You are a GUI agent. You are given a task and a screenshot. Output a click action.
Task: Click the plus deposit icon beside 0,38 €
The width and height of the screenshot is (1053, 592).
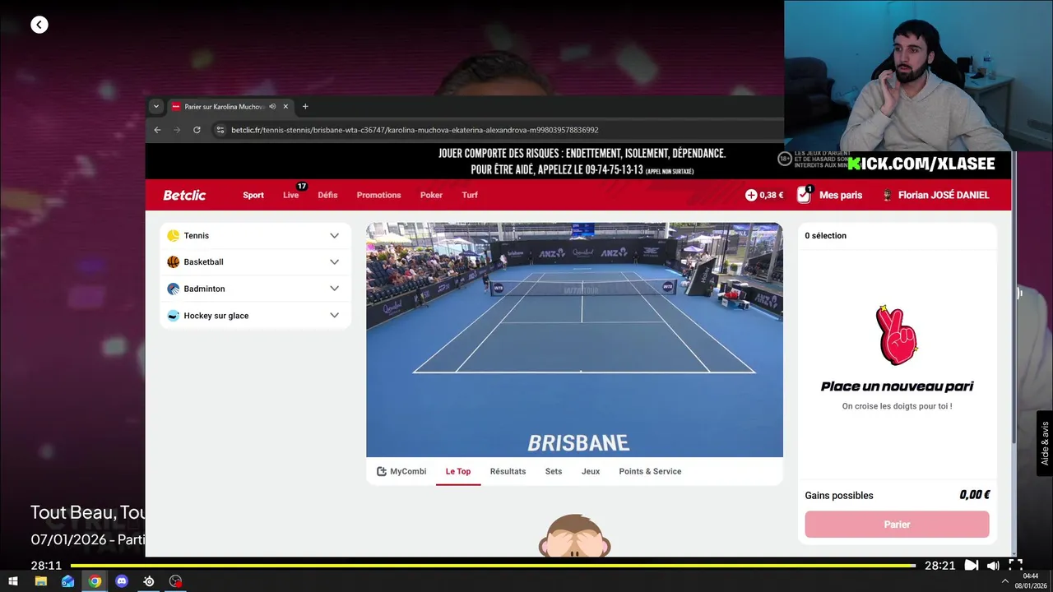tap(751, 195)
